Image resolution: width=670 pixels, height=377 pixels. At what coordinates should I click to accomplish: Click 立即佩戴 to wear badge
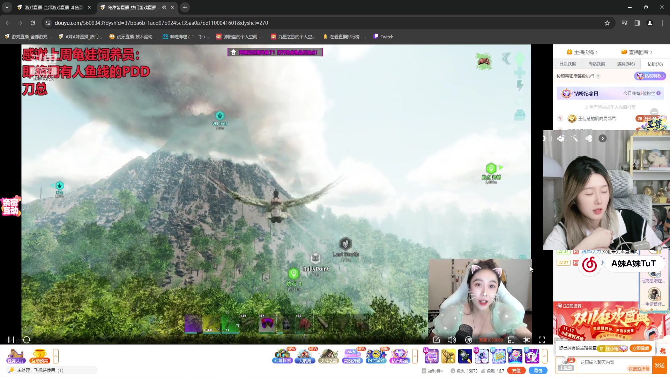click(x=641, y=348)
